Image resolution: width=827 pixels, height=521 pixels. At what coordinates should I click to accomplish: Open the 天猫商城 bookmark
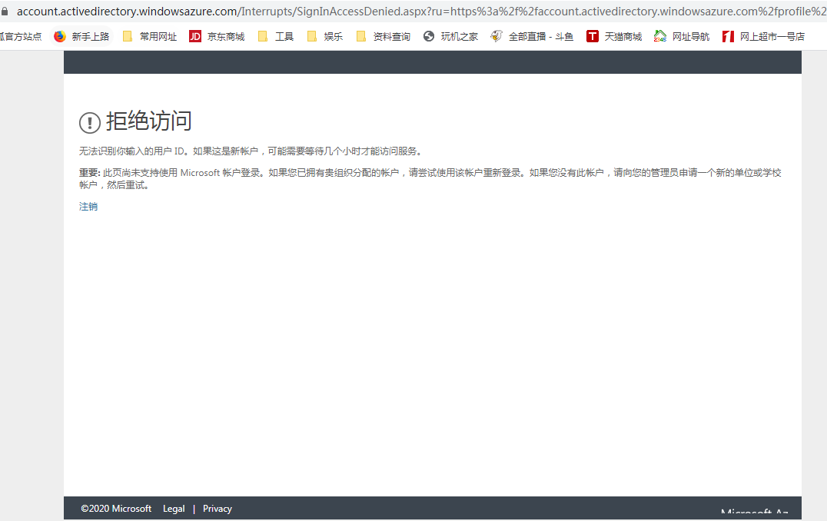[614, 36]
